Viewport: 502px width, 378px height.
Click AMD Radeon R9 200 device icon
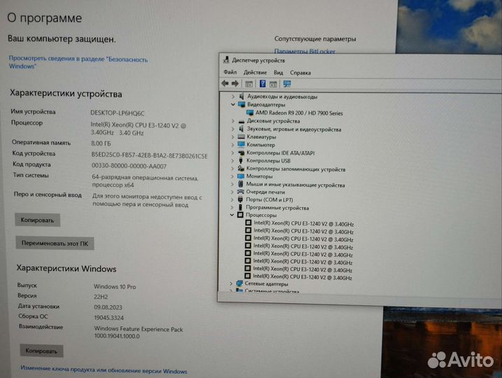pos(250,113)
